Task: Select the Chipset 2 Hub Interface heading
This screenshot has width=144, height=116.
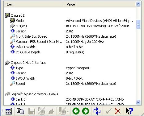Action: [28, 63]
